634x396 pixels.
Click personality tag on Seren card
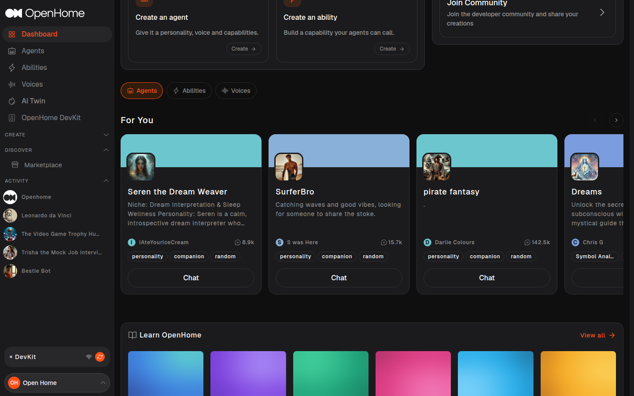coord(147,257)
